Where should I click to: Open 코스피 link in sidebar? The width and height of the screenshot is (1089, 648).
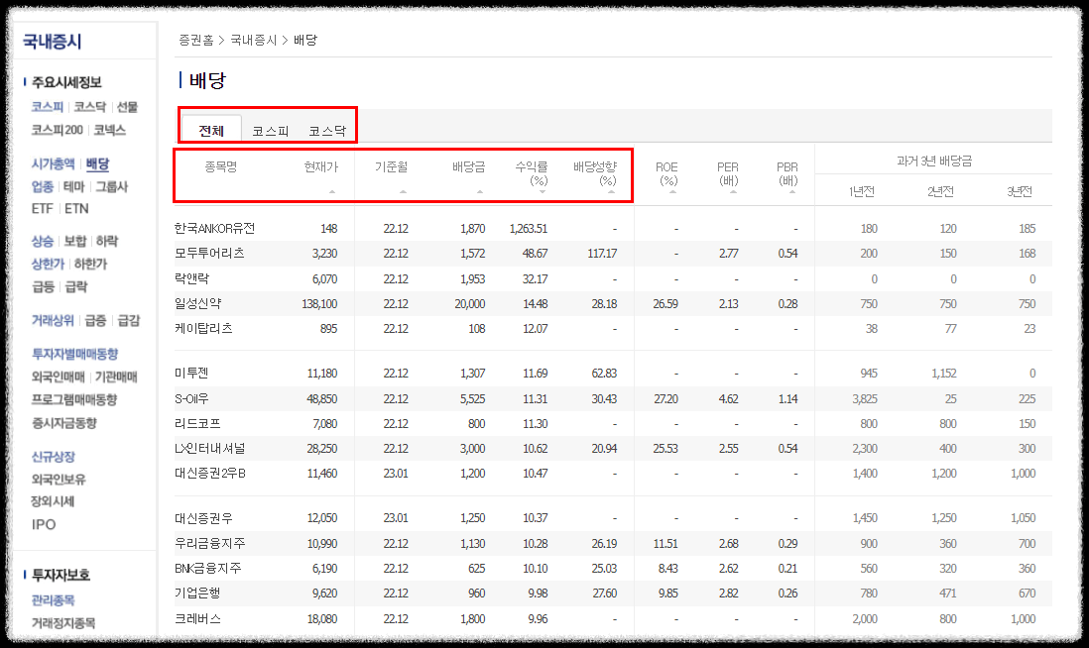point(48,107)
